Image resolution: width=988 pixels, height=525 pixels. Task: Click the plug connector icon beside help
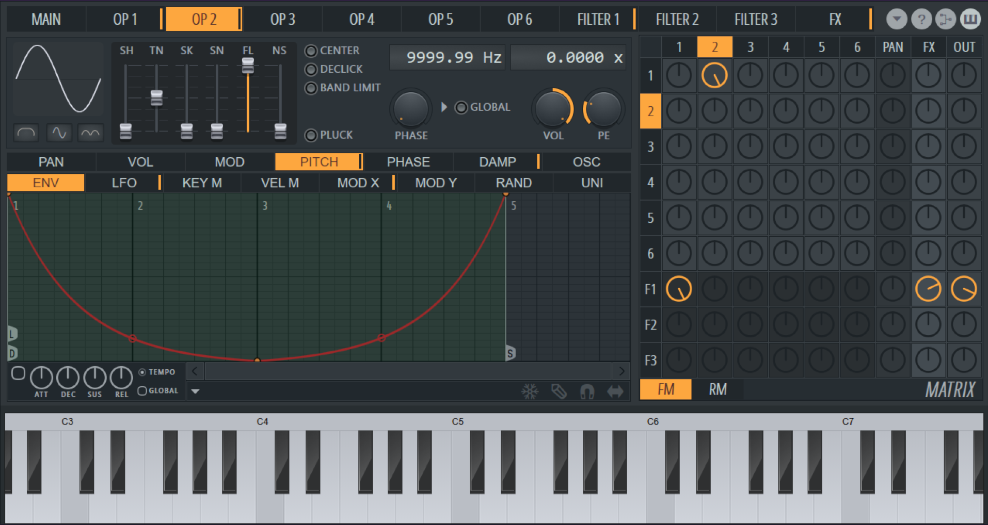click(x=946, y=20)
